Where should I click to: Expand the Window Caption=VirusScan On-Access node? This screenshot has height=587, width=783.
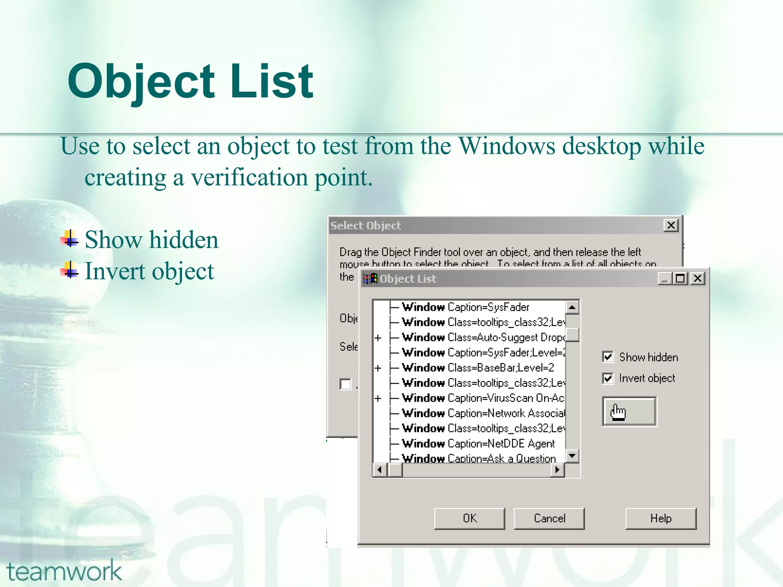[x=378, y=399]
